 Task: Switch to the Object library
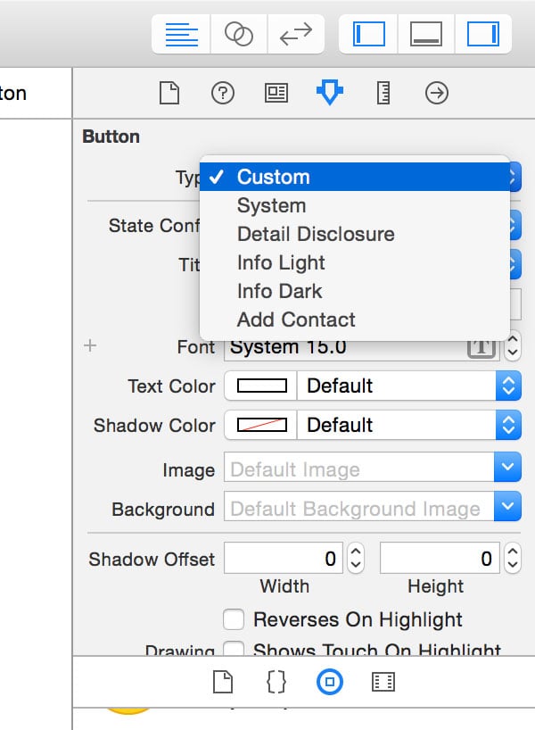point(330,682)
